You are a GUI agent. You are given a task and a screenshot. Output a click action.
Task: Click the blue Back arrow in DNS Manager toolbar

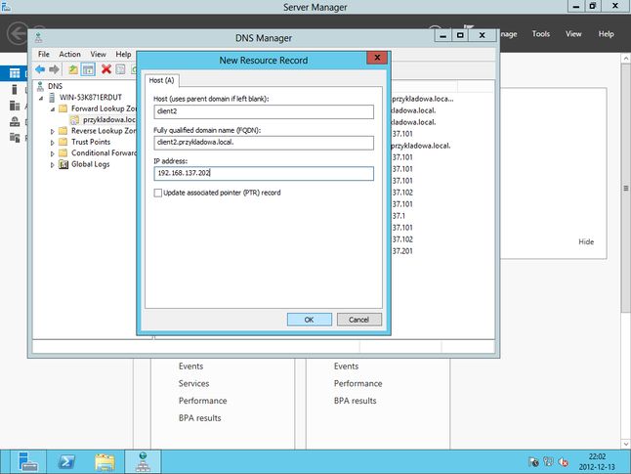(40, 69)
